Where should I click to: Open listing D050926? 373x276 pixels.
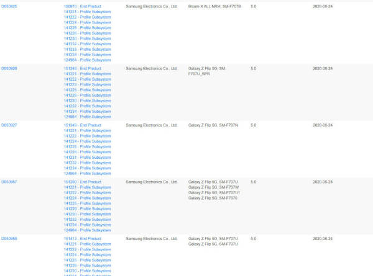[9, 69]
